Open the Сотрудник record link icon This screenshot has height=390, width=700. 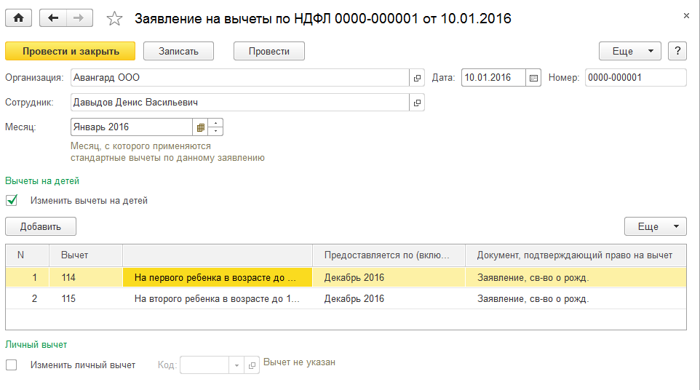417,103
